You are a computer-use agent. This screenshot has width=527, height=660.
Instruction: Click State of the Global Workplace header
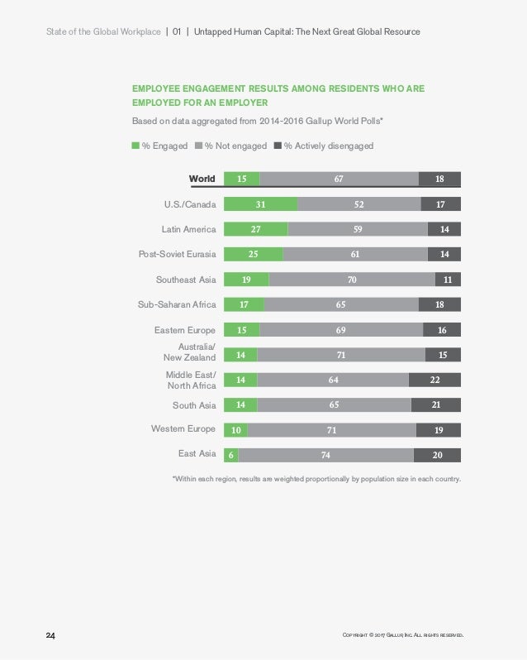[103, 31]
